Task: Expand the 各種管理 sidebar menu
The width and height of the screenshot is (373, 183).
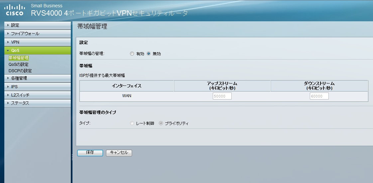Action: click(x=38, y=78)
